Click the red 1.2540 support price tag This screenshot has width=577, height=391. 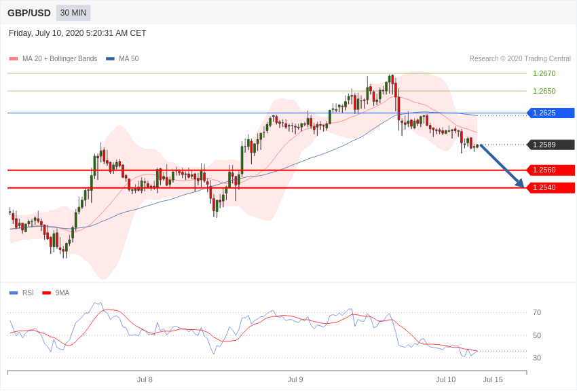[551, 187]
